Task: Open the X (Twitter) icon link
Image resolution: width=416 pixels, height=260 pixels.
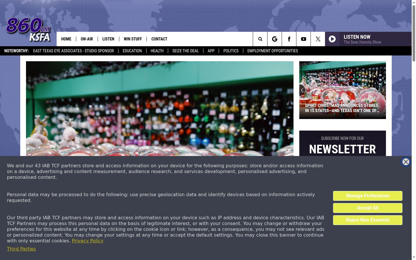Action: pyautogui.click(x=318, y=39)
